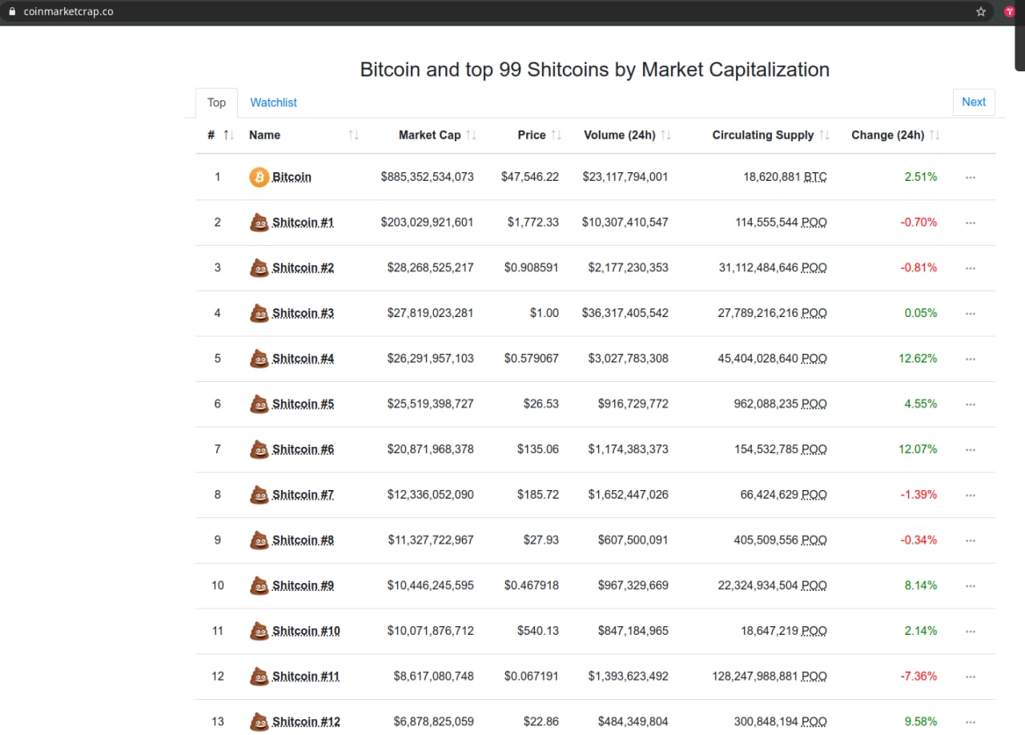1025x735 pixels.
Task: Open the Shitcoin #6 link
Action: pos(303,449)
